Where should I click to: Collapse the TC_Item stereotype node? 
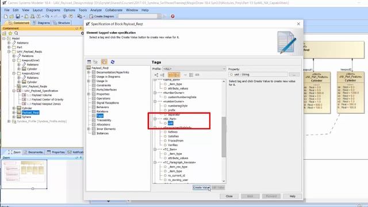pos(155,149)
